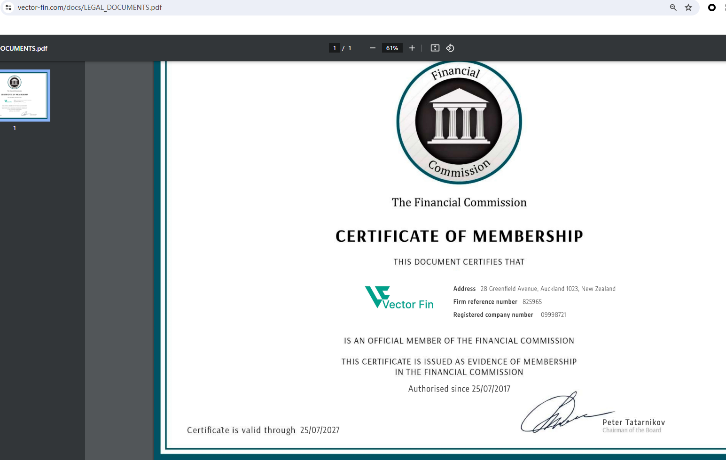The image size is (726, 460).
Task: Click the valid-through date 25/07/2027
Action: pyautogui.click(x=320, y=430)
